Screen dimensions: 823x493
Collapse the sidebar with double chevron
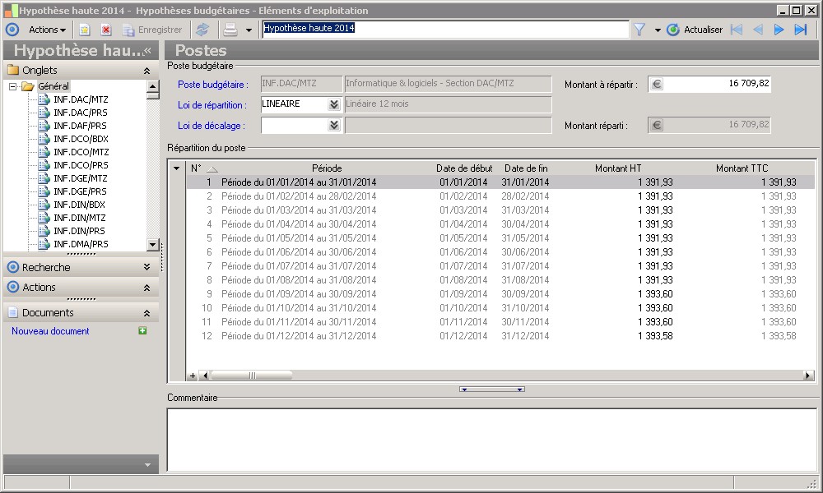pos(147,50)
